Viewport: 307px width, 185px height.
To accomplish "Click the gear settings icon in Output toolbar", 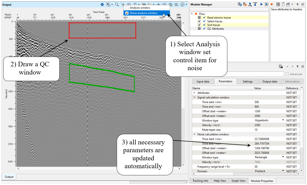I will point(102,4).
